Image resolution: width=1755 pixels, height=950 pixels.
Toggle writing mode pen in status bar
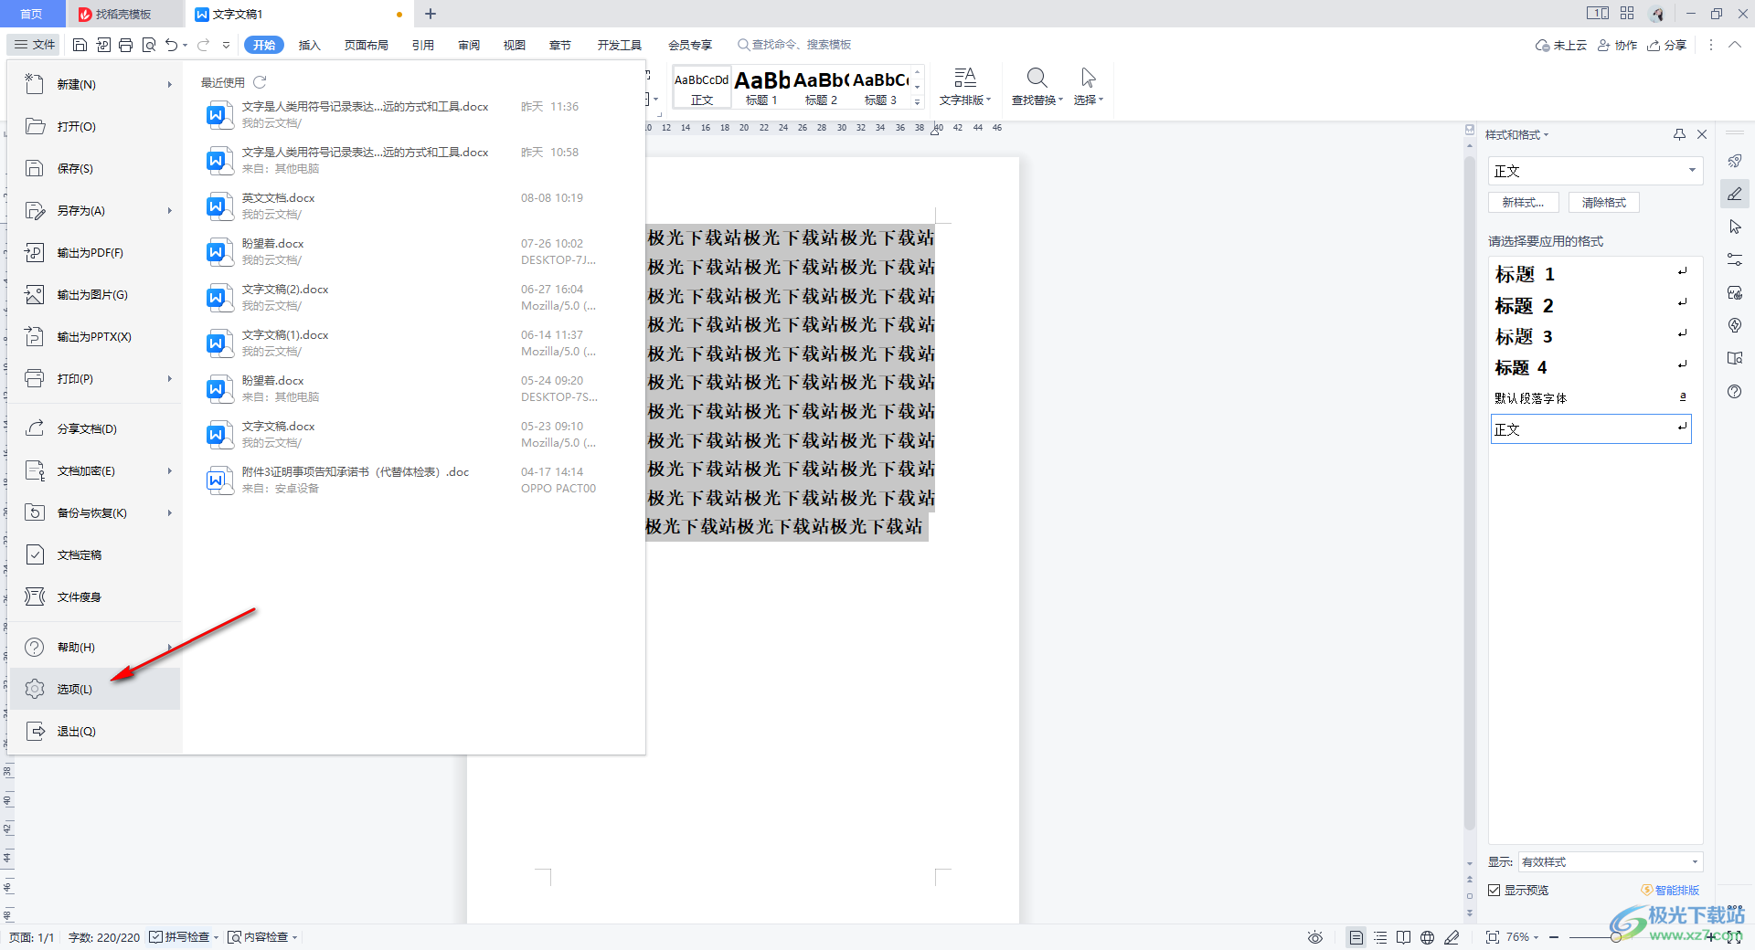tap(1452, 937)
